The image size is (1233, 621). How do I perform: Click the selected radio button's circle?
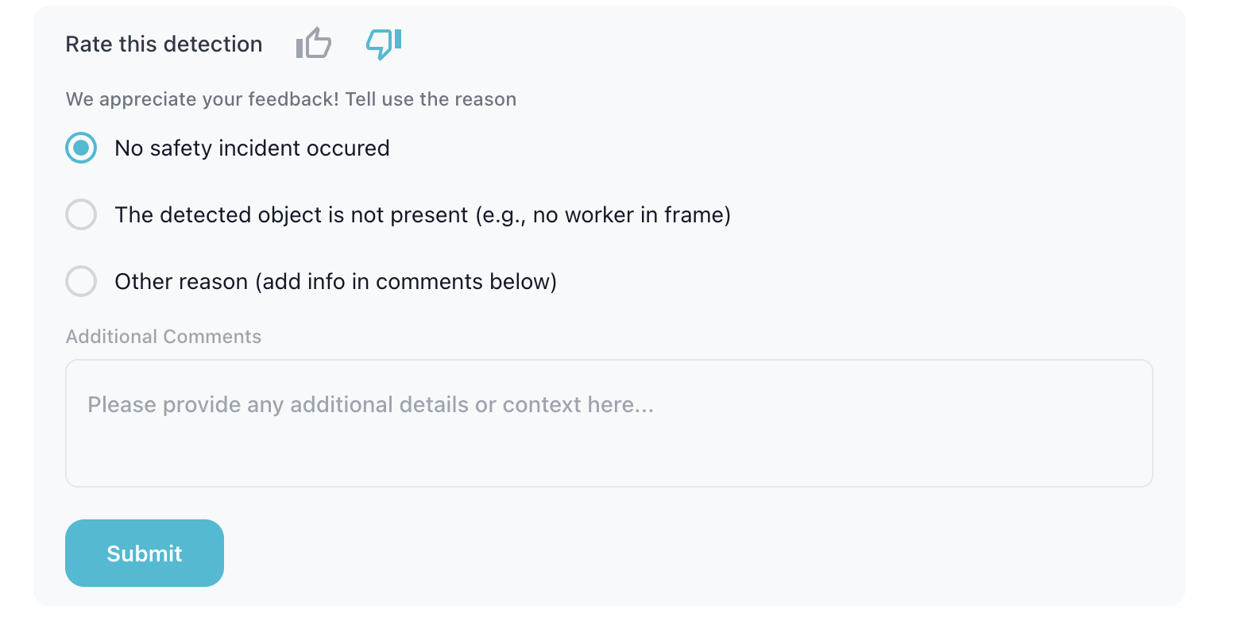(81, 148)
